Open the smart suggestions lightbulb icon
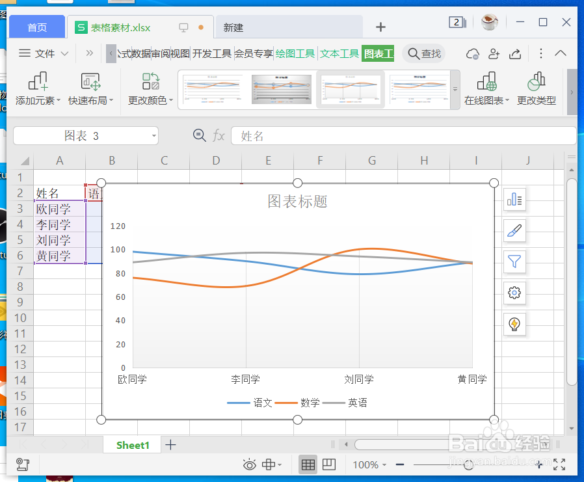 [514, 324]
